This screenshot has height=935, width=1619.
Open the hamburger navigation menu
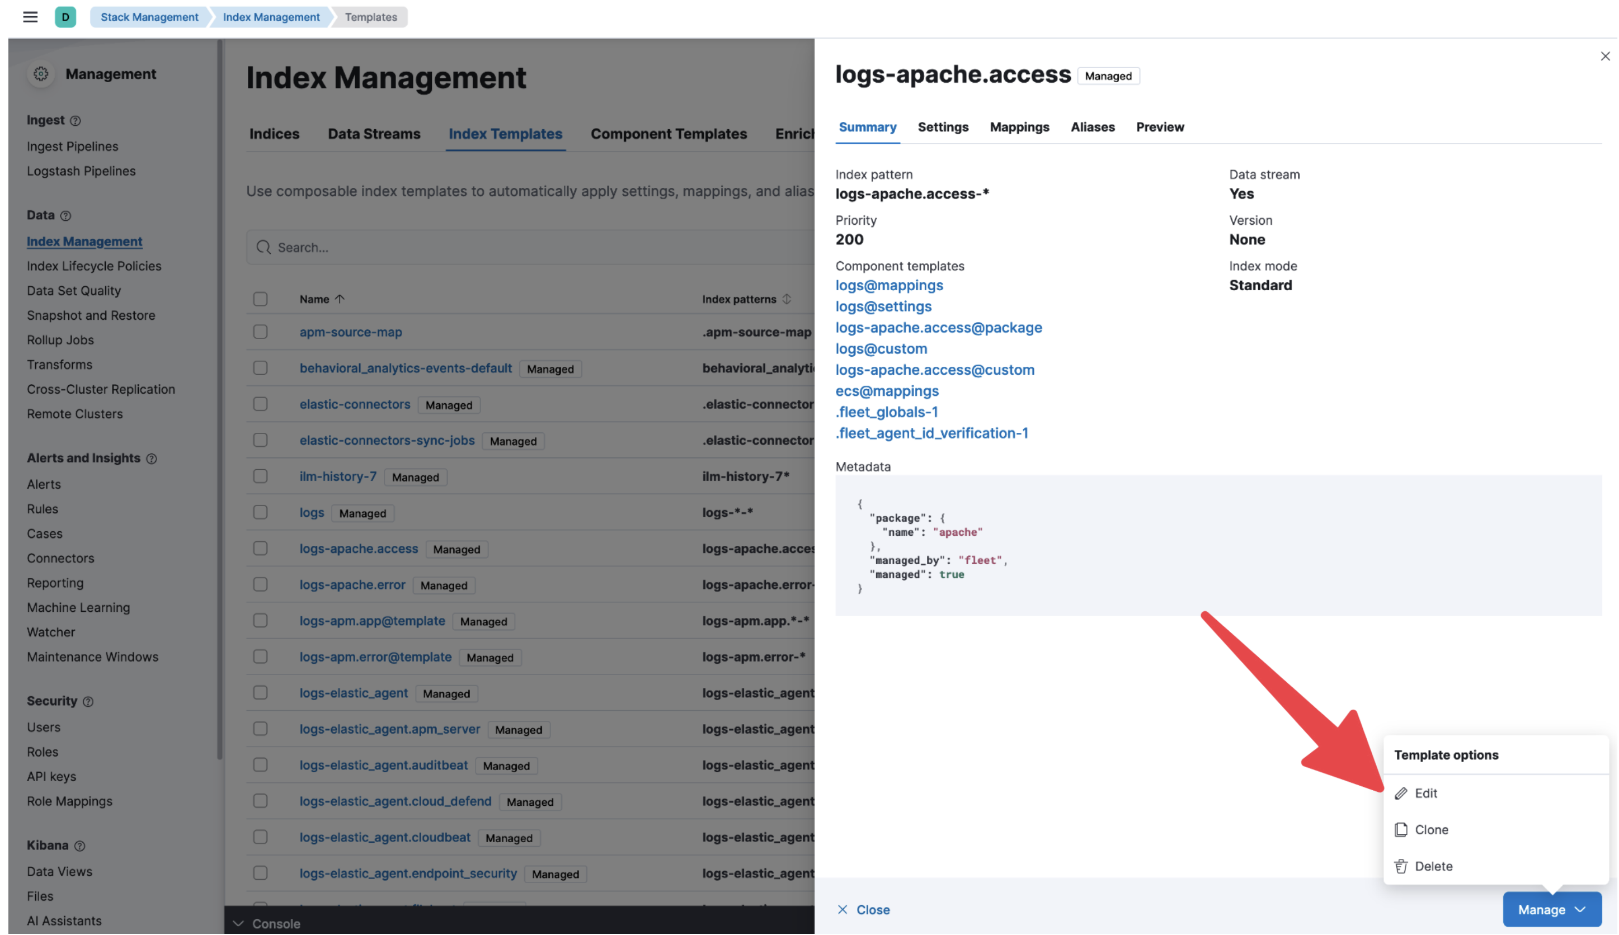pos(30,17)
